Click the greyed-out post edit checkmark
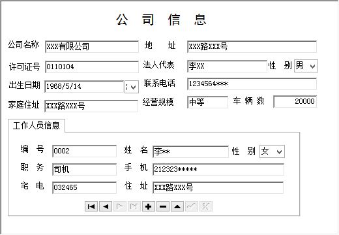The image size is (339, 235). (192, 206)
